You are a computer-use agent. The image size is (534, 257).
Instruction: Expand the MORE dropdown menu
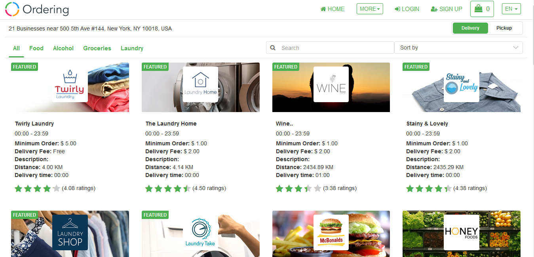(370, 9)
